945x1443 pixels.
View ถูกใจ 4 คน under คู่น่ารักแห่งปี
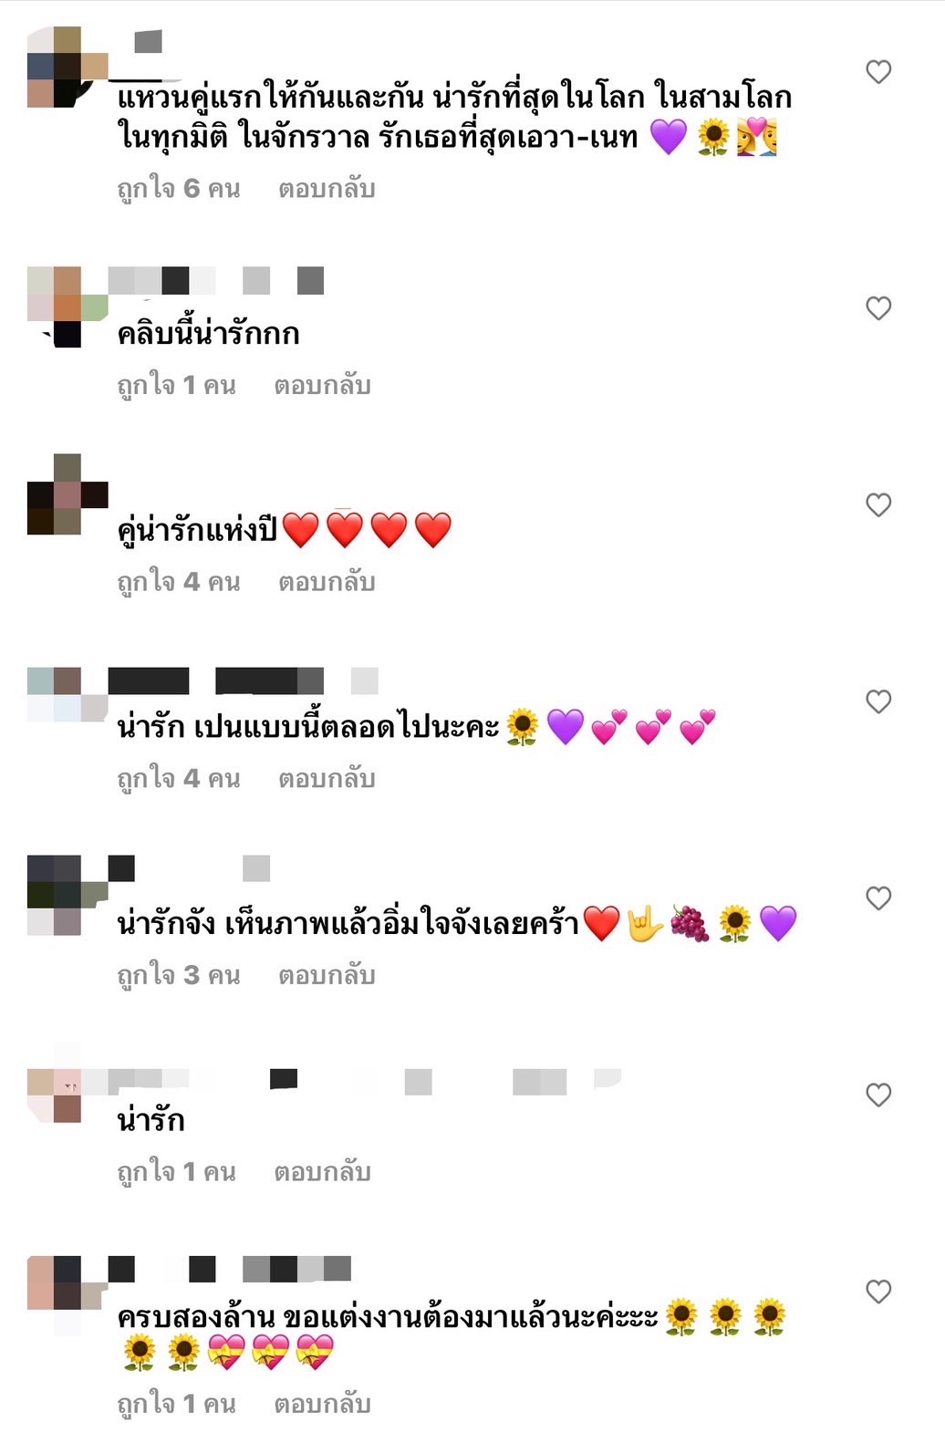point(179,582)
